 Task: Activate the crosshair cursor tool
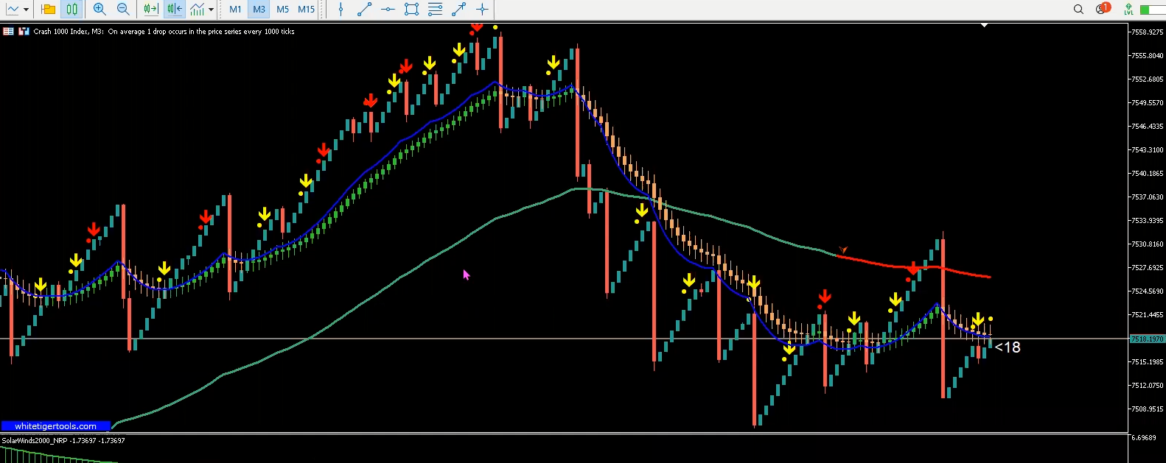coord(482,10)
